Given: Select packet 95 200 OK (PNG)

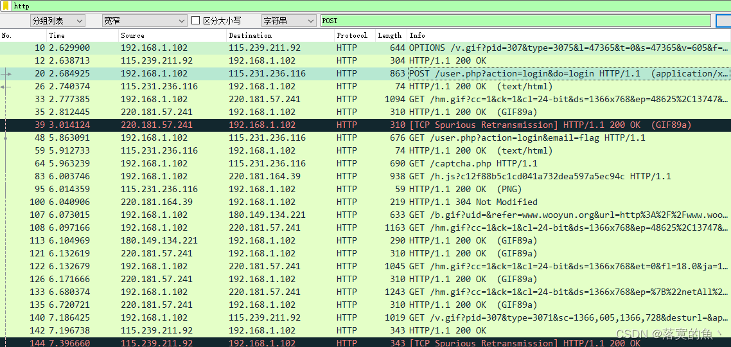Looking at the screenshot, I should [x=365, y=189].
